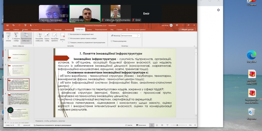The image size is (262, 131).
Task: Open the Справка ribbon tab
Action: [119, 30]
